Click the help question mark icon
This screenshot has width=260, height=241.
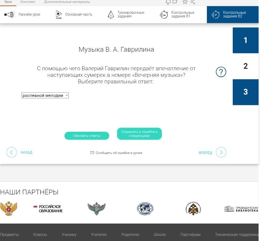pyautogui.click(x=221, y=72)
